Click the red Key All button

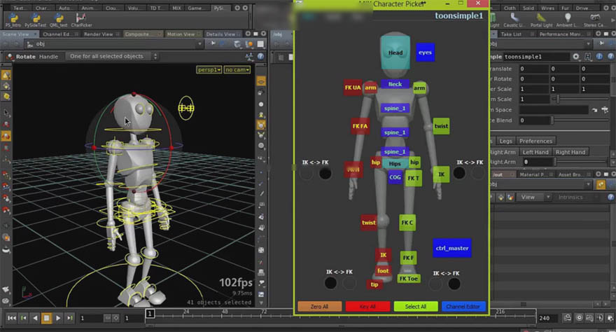click(367, 307)
